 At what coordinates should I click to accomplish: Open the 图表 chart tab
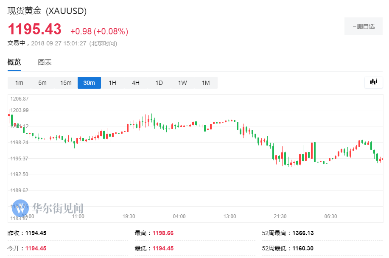45,62
